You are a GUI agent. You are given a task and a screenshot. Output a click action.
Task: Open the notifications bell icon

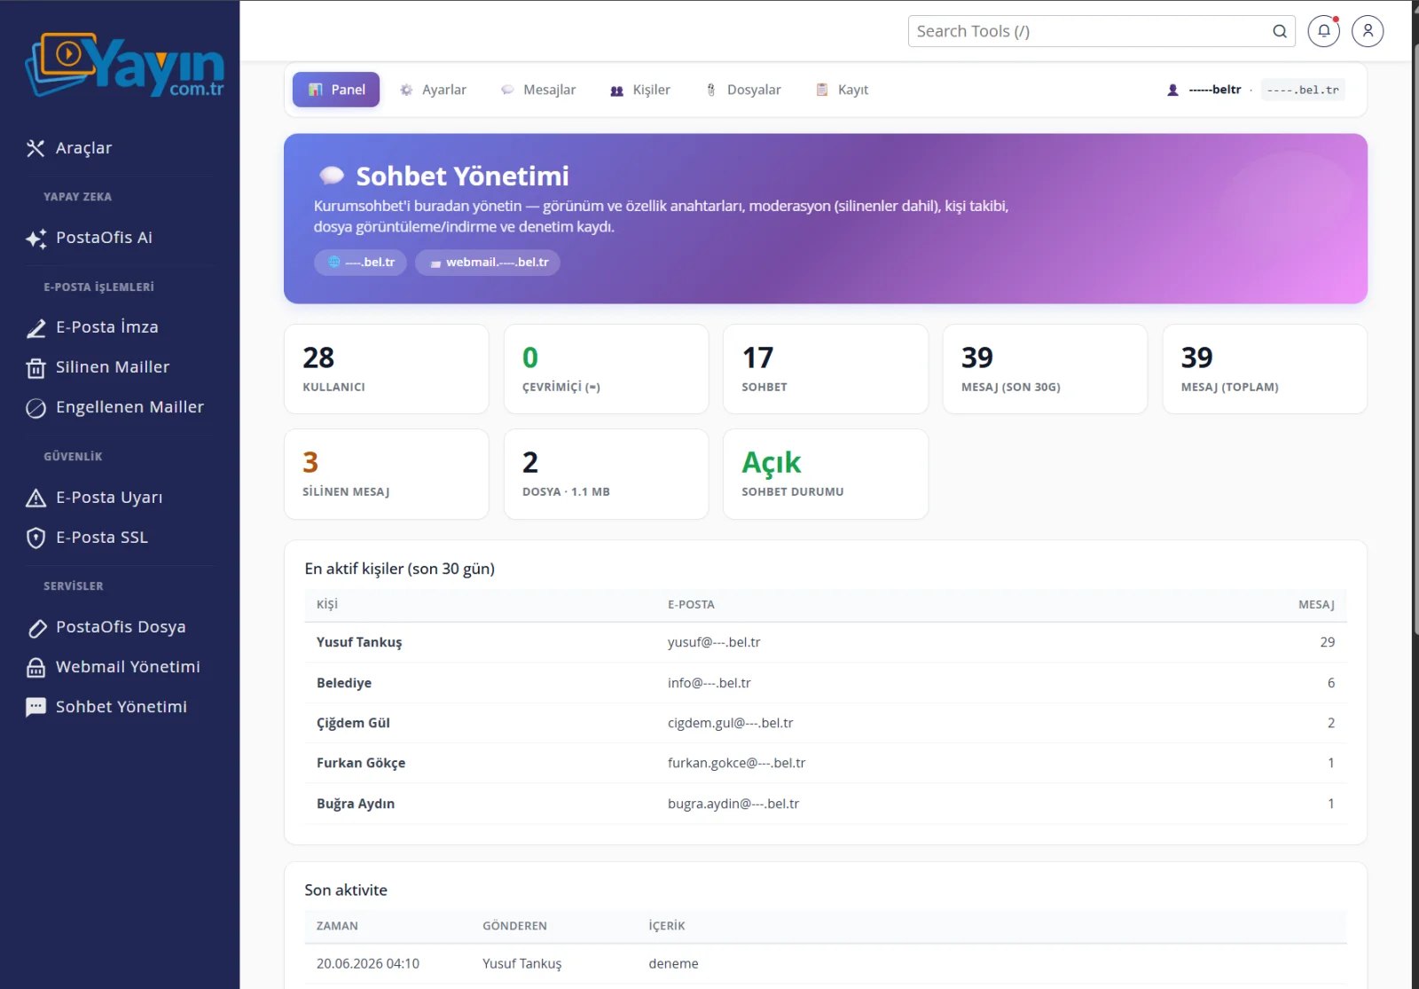click(1323, 31)
